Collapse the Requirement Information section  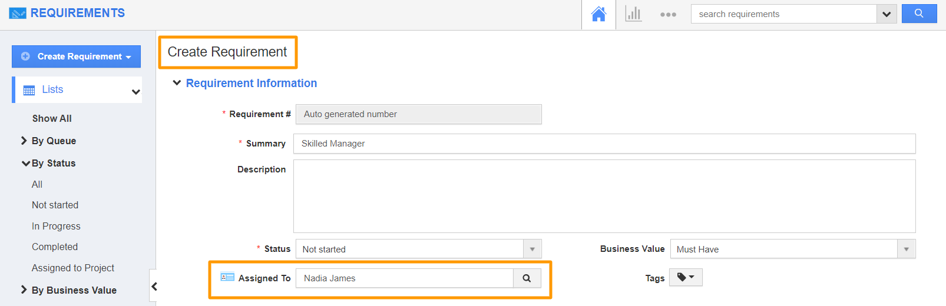click(x=177, y=83)
